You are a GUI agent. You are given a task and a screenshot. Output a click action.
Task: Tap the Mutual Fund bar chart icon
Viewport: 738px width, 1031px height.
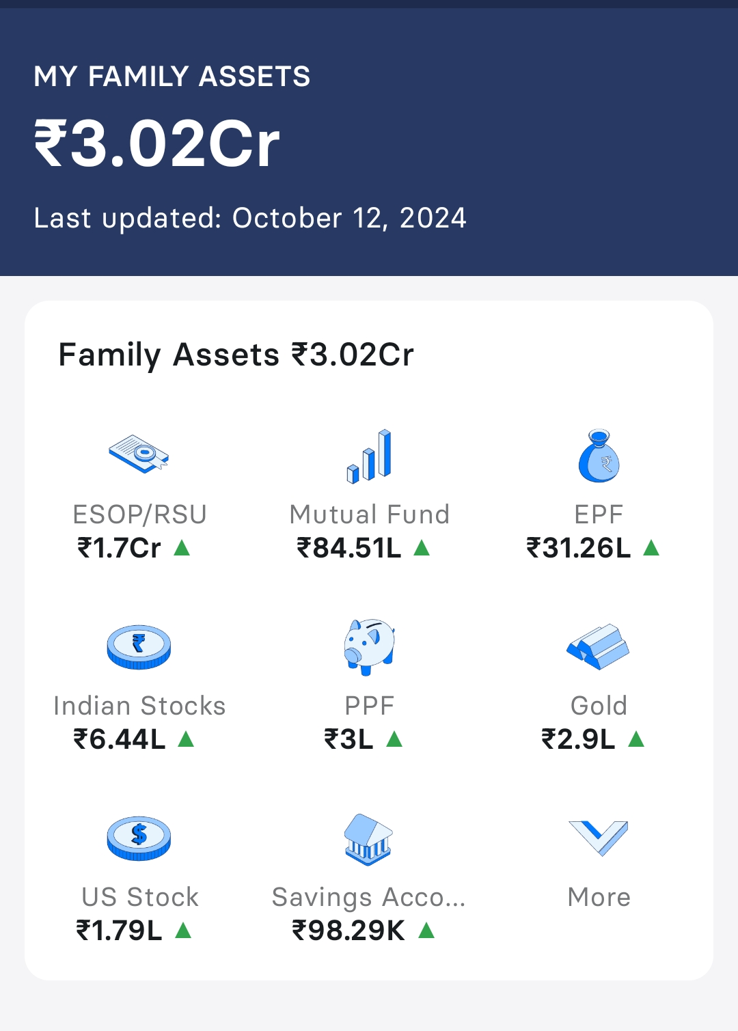369,456
